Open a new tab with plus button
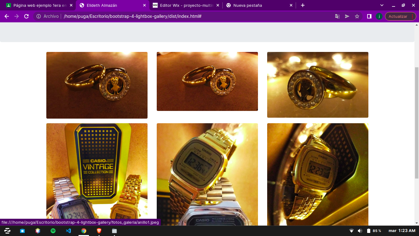Image resolution: width=419 pixels, height=236 pixels. (x=303, y=5)
